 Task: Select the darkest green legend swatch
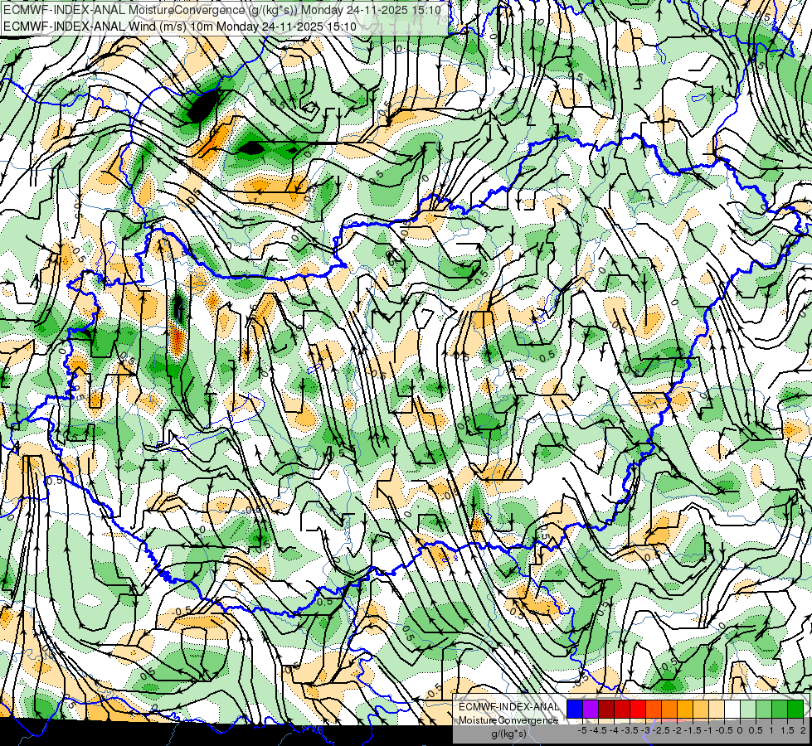pos(795,709)
